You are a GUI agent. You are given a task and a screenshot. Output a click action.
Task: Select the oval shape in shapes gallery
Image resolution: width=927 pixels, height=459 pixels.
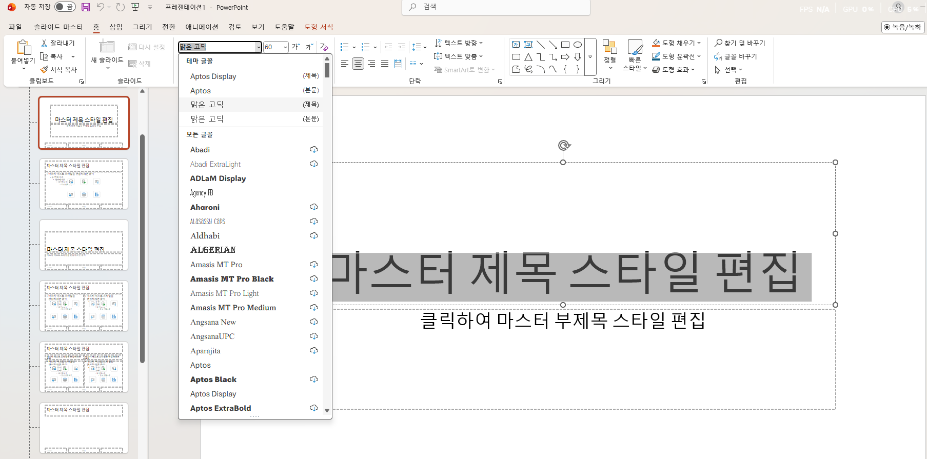pos(578,45)
